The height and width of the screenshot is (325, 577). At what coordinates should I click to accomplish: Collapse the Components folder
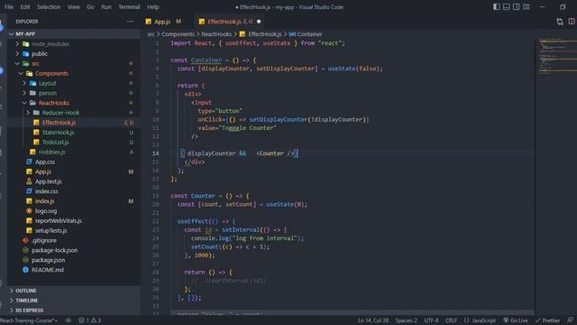coord(74,73)
